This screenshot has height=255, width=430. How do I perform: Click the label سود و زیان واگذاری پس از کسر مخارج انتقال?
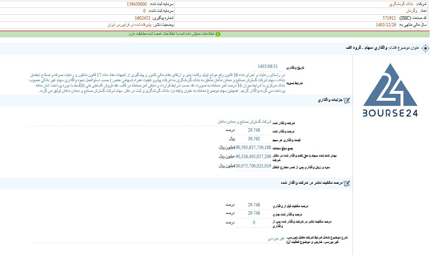[301, 167]
